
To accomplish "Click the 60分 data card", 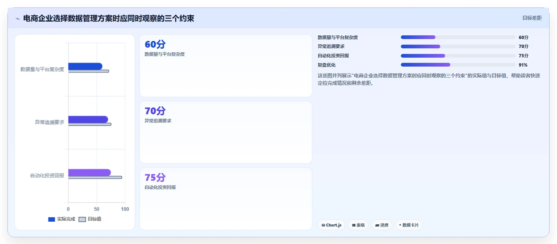I will tap(226, 66).
